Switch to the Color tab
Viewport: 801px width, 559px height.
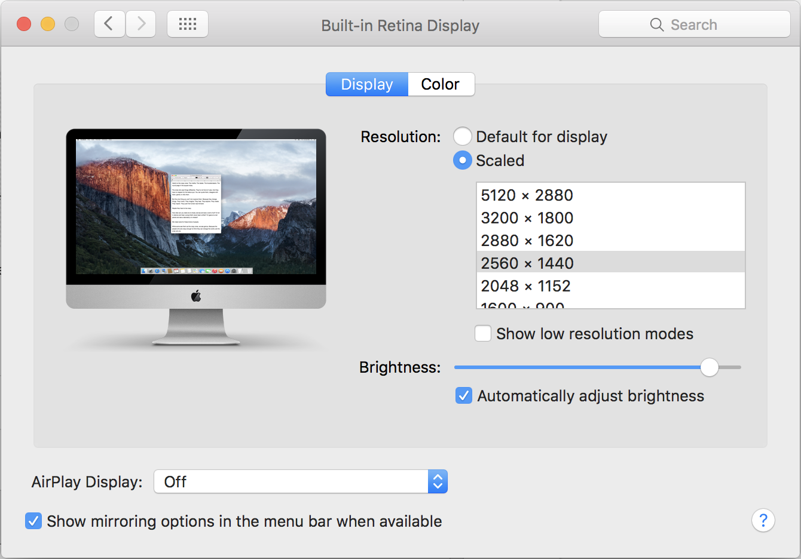(x=441, y=84)
